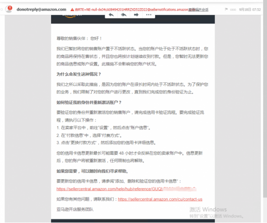Click the heading 如何验证我的身份并重新激活账户？
The image size is (267, 223).
tap(89, 103)
